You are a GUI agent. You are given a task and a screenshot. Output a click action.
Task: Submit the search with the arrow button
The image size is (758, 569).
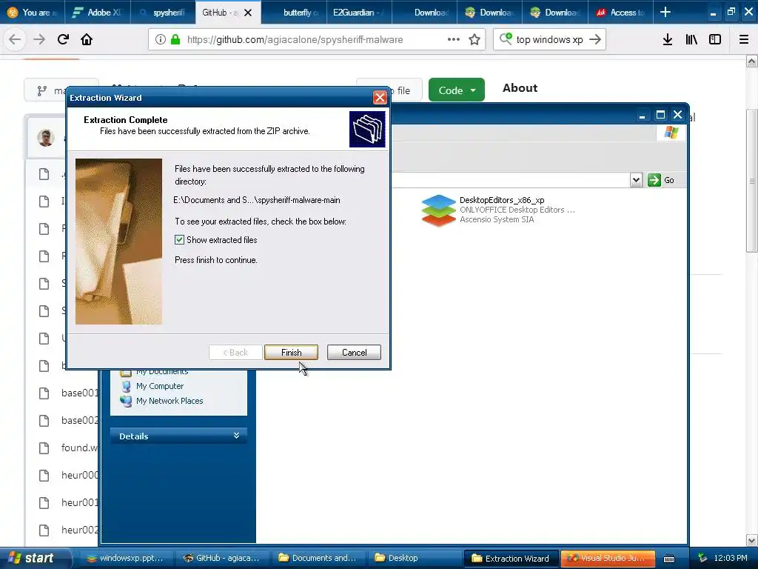tap(595, 39)
